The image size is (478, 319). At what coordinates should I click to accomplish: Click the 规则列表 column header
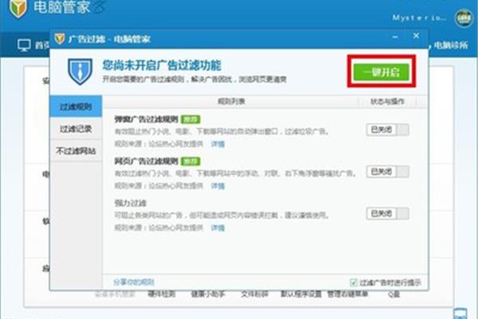coord(231,101)
